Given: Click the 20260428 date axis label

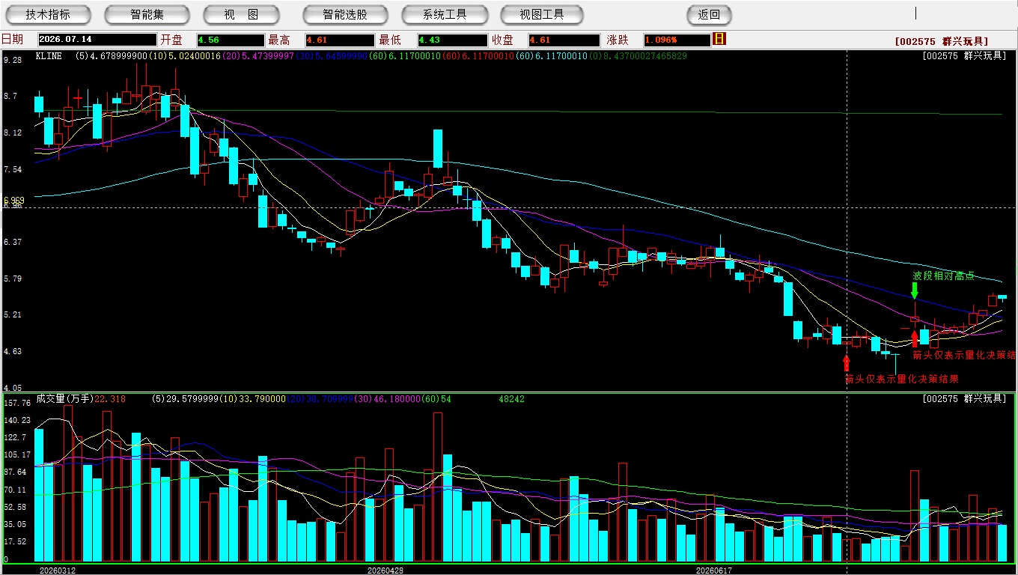Looking at the screenshot, I should (385, 571).
